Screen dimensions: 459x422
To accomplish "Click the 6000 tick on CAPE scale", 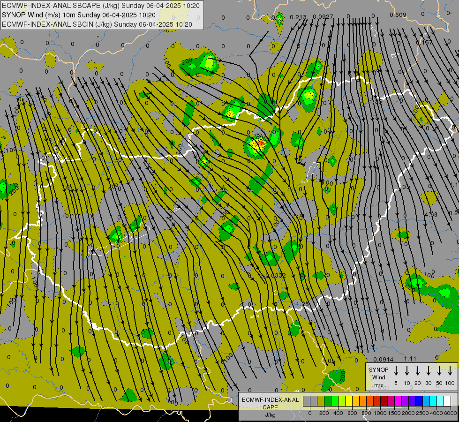I will coord(450,413).
